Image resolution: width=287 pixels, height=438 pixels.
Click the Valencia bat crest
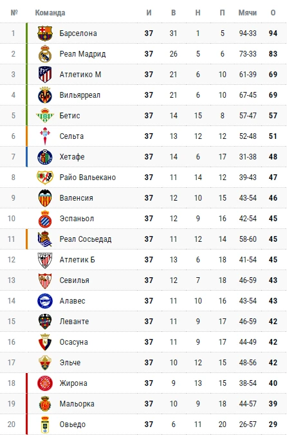[x=45, y=198]
